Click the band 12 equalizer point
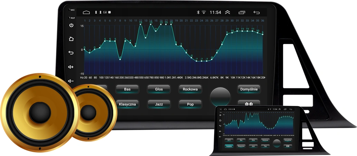 pyautogui.click(x=141, y=24)
